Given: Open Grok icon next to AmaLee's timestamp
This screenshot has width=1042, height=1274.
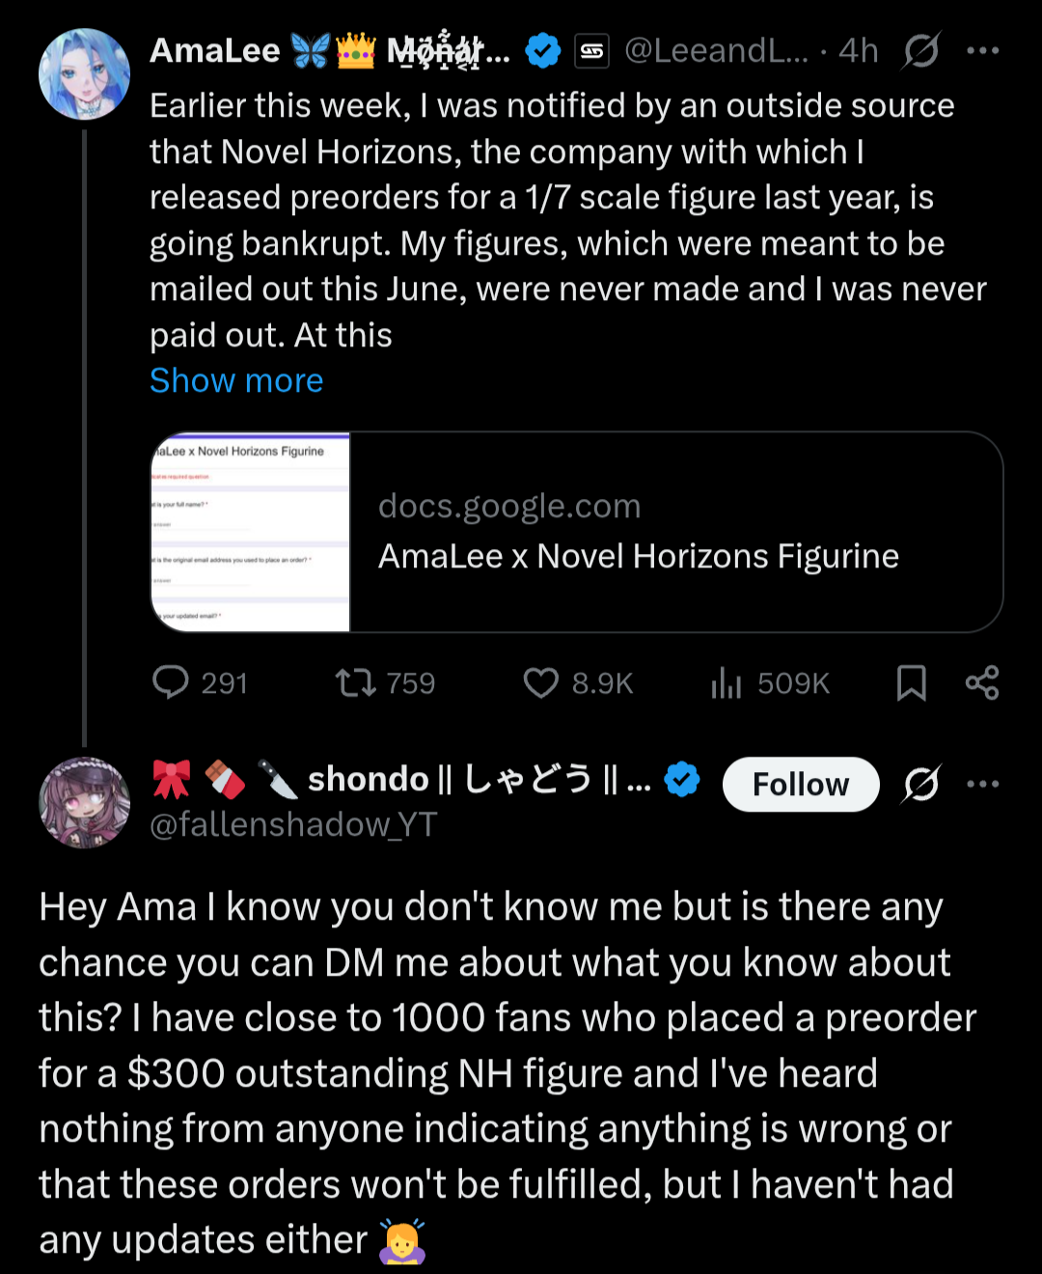Looking at the screenshot, I should [x=920, y=50].
